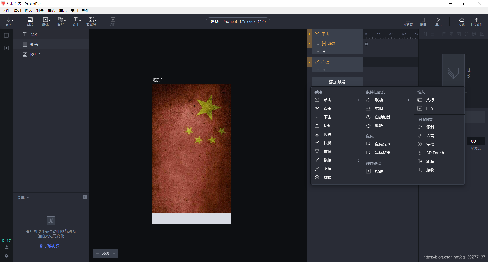Viewport: 488px width, 262px height.
Task: Select the 图片 1 layer
Action: pos(51,54)
